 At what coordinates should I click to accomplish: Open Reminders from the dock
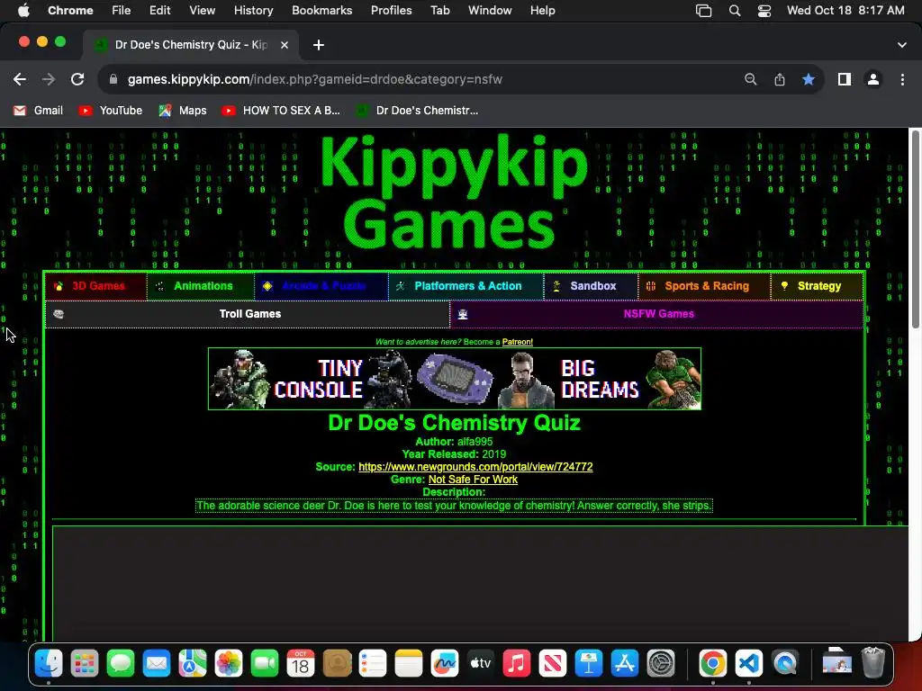tap(373, 664)
